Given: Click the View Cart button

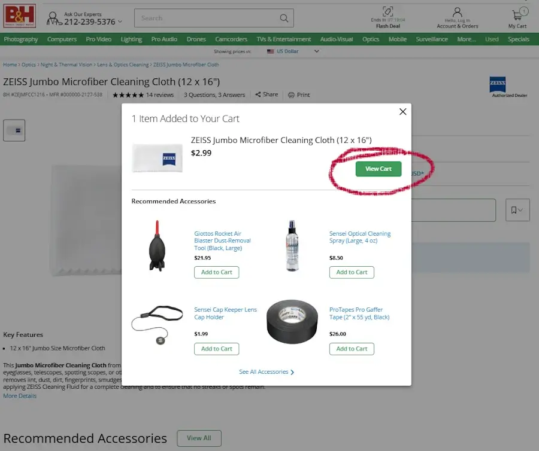Looking at the screenshot, I should pos(378,169).
